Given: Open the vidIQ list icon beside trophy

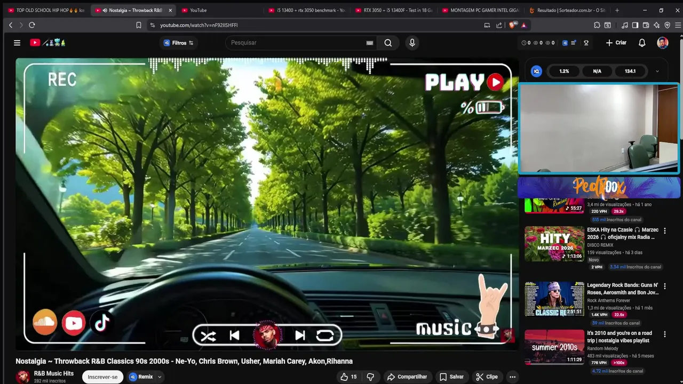Looking at the screenshot, I should tap(573, 43).
